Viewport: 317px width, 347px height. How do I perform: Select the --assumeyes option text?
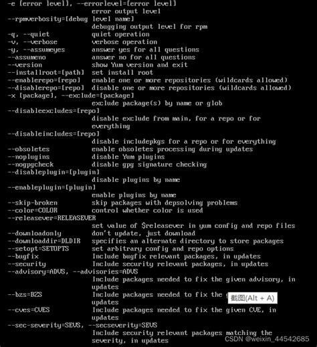pos(43,49)
